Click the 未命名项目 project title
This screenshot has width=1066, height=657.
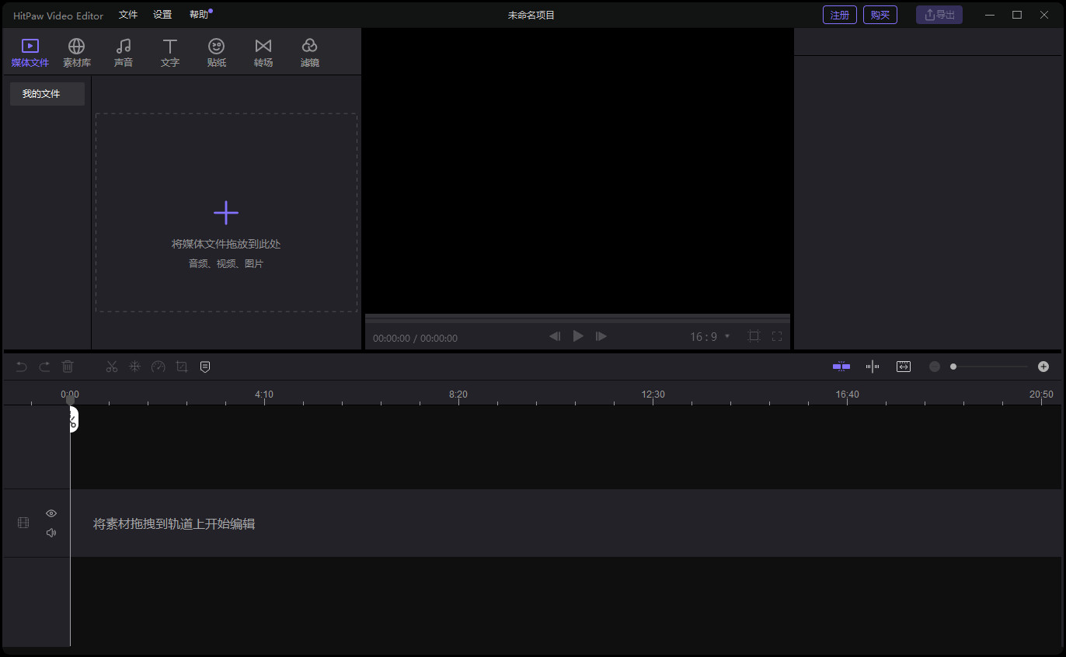coord(531,15)
